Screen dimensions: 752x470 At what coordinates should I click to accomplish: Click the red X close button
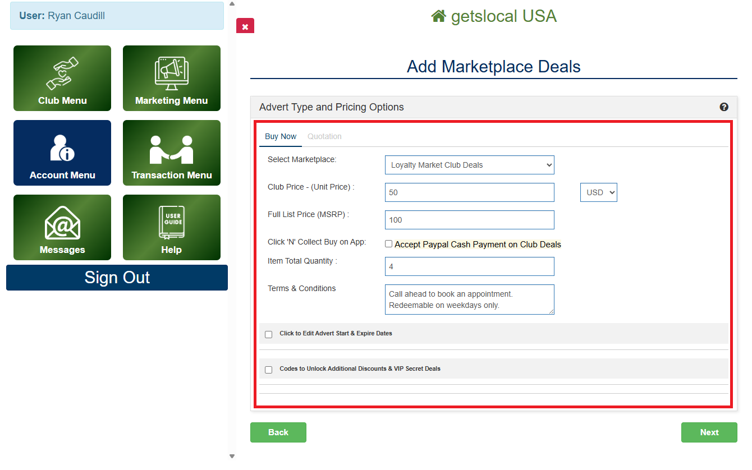point(245,26)
